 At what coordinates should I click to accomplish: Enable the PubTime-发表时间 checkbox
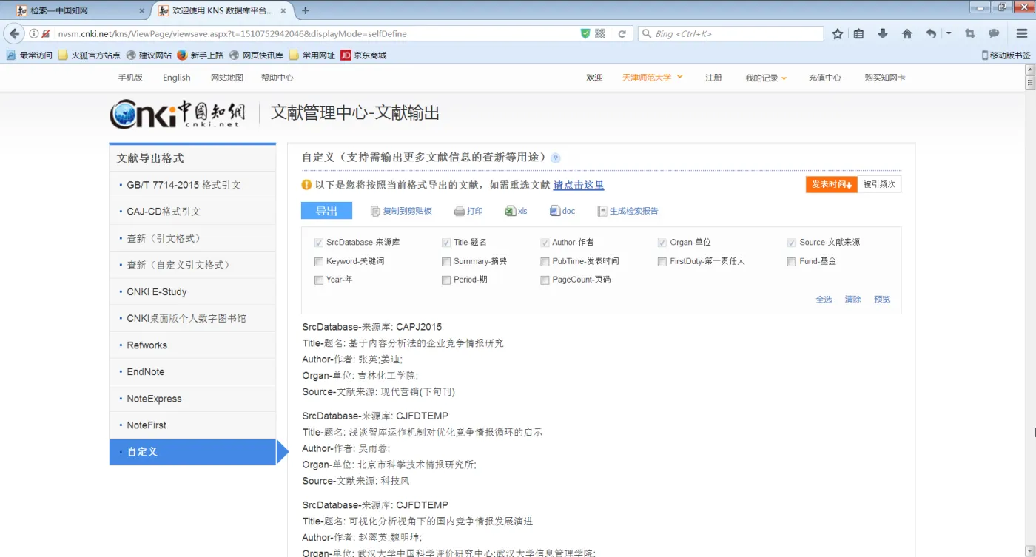click(x=545, y=261)
